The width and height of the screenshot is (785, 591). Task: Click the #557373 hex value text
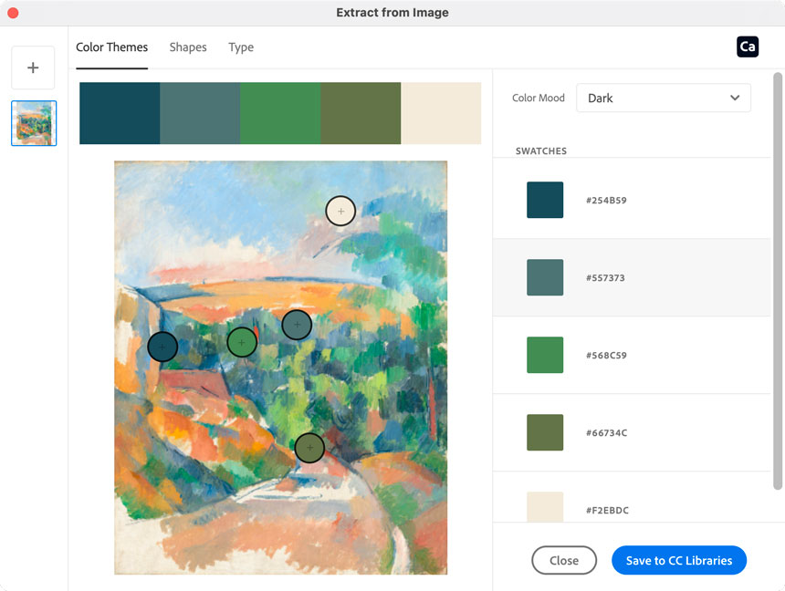click(605, 278)
